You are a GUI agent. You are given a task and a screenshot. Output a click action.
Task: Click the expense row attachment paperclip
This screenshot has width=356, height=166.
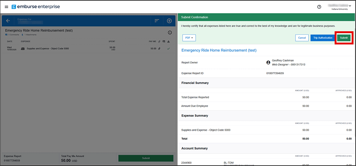tap(159, 48)
